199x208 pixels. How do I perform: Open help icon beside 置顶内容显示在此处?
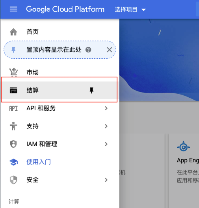[x=88, y=50]
